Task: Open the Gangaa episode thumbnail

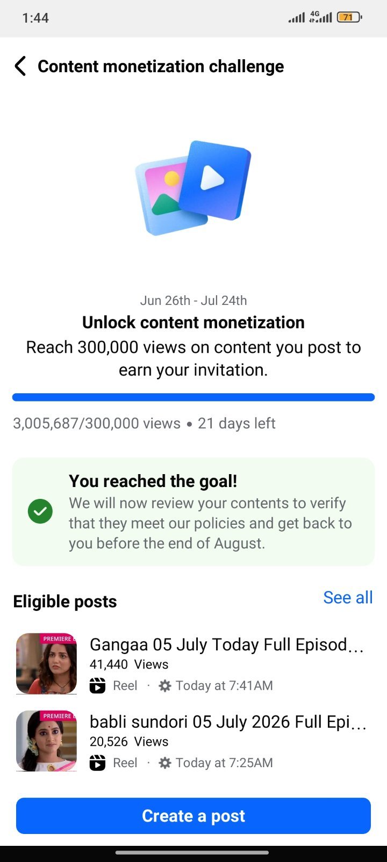Action: 46,664
